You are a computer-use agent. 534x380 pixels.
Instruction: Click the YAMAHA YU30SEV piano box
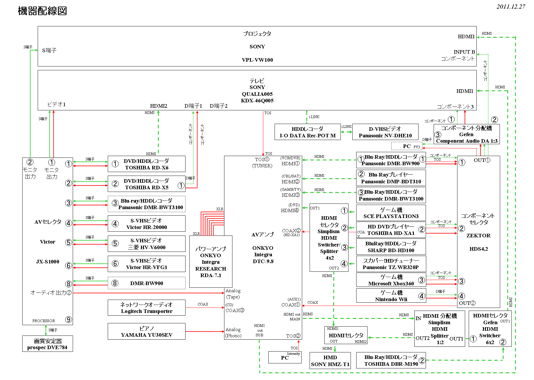[146, 331]
